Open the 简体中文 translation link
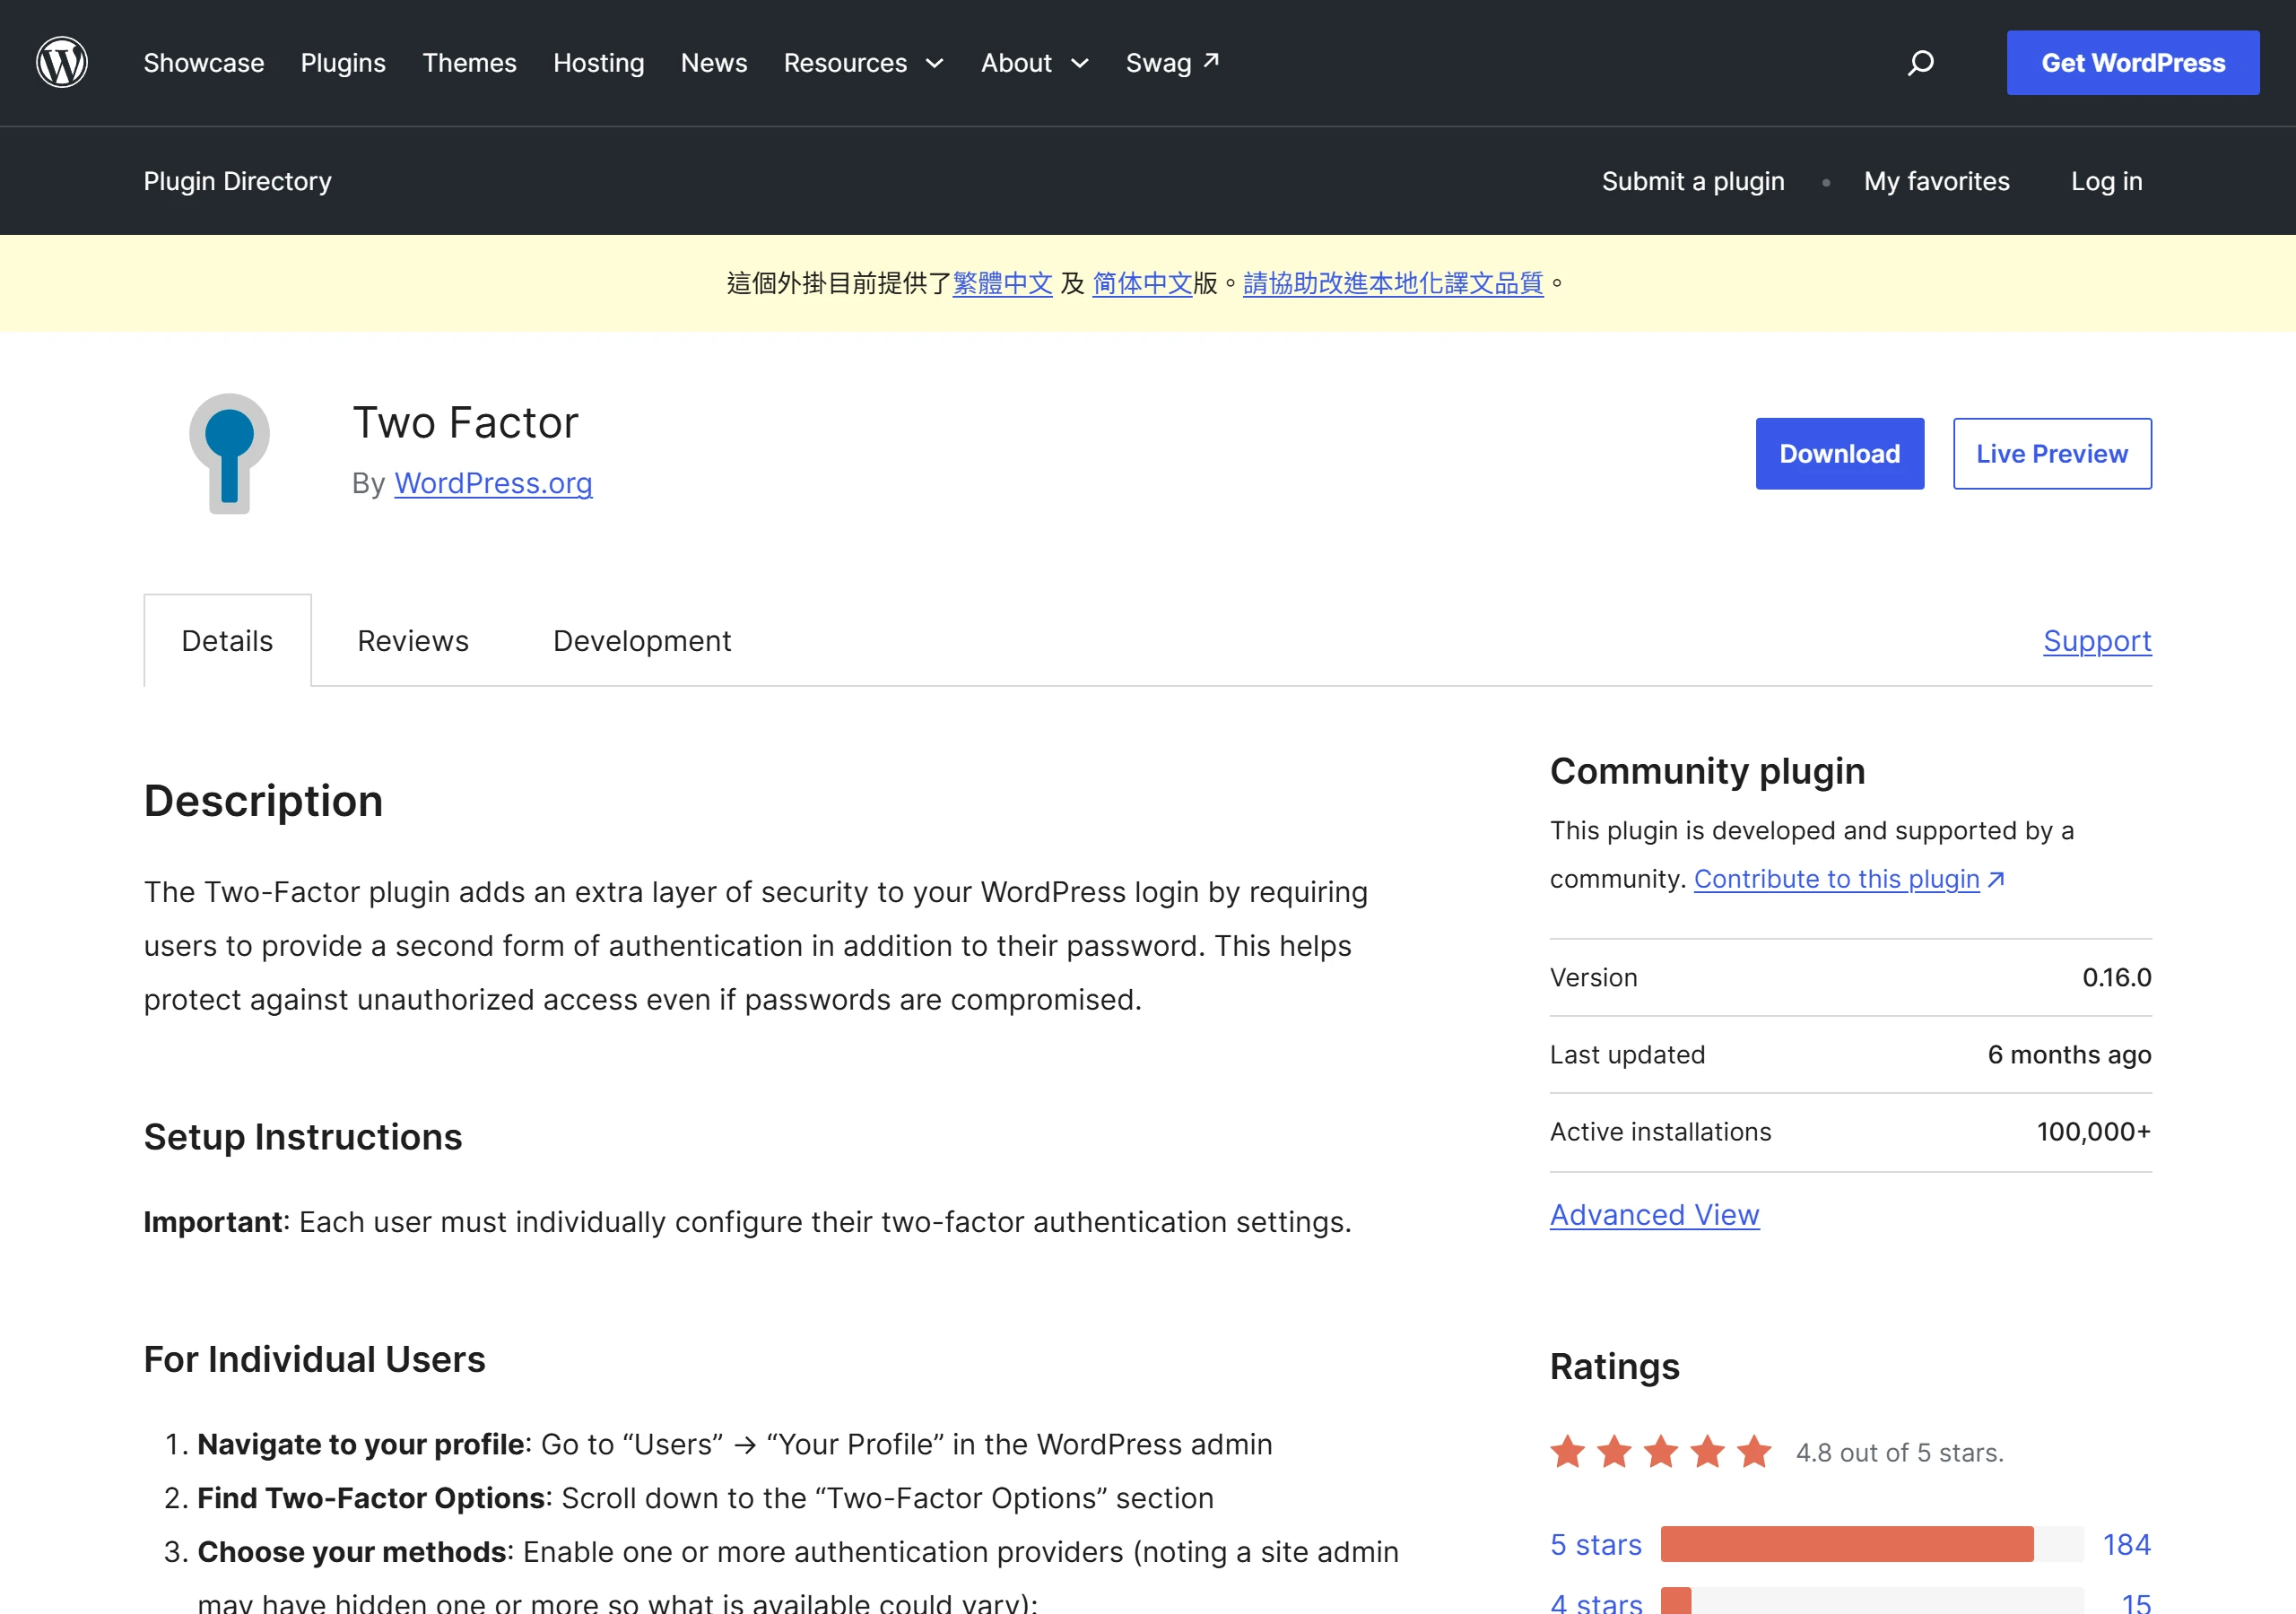The height and width of the screenshot is (1614, 2296). 1142,283
